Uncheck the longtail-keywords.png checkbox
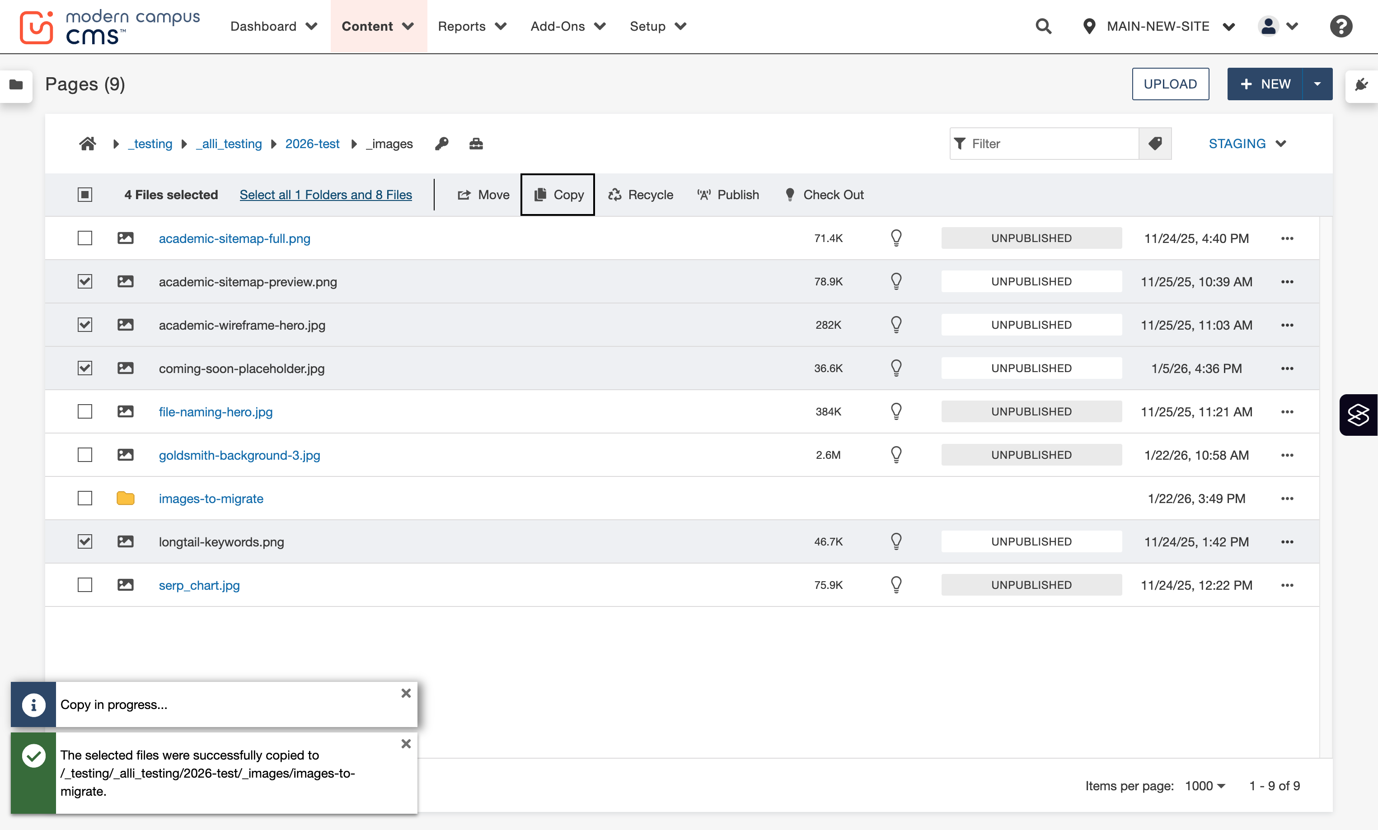Image resolution: width=1378 pixels, height=830 pixels. point(85,541)
